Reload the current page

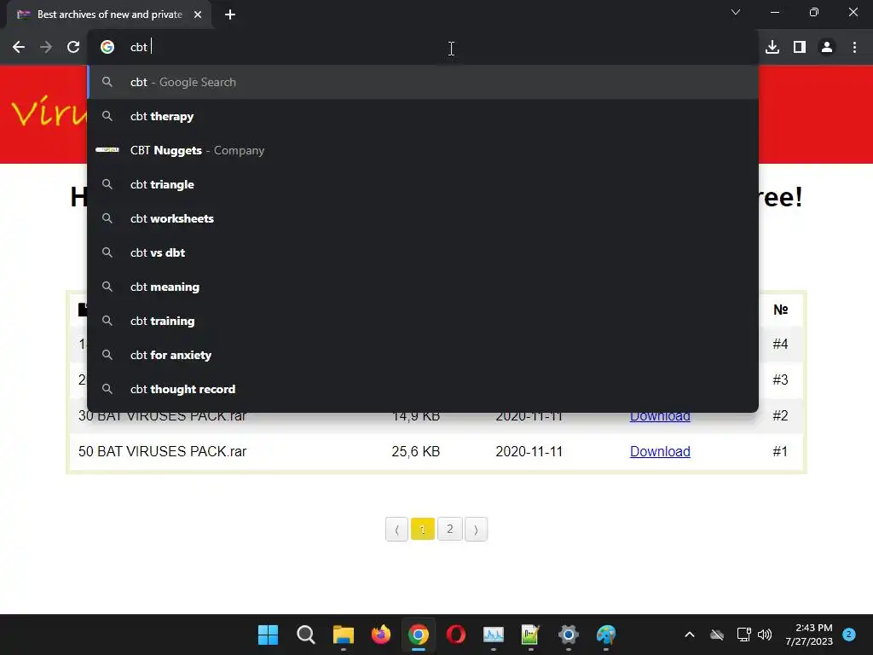tap(73, 48)
